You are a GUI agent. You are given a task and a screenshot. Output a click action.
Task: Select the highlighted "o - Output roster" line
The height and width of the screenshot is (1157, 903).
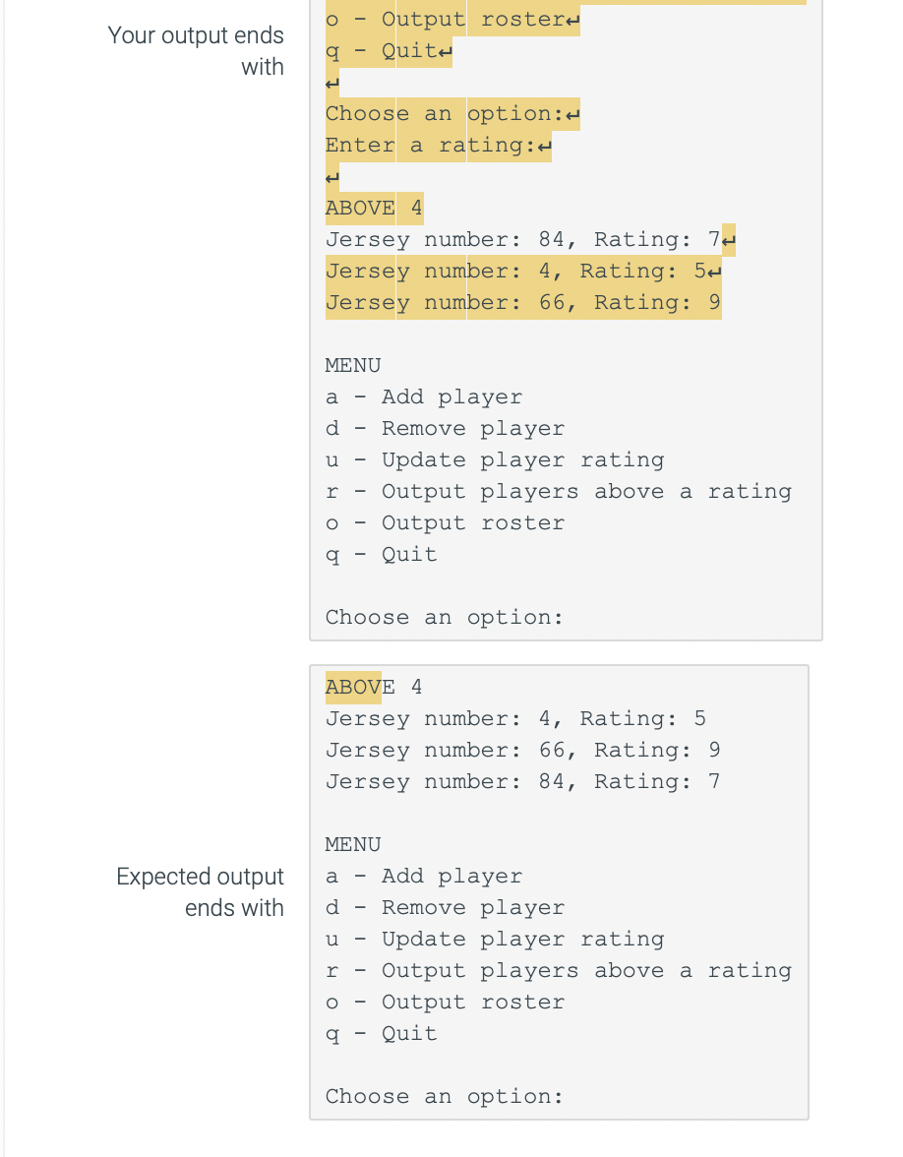(x=423, y=19)
